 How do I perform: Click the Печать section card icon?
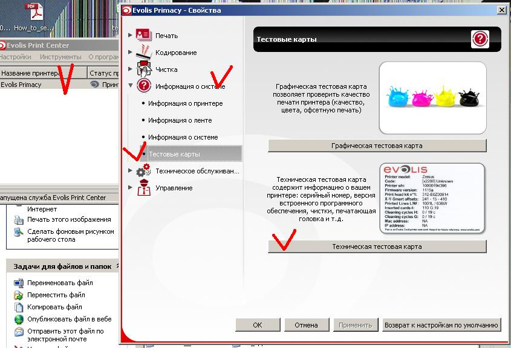click(x=143, y=35)
